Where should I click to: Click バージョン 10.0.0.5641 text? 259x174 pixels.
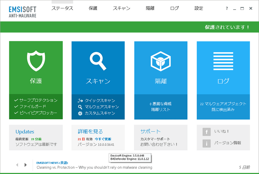pos(96,145)
